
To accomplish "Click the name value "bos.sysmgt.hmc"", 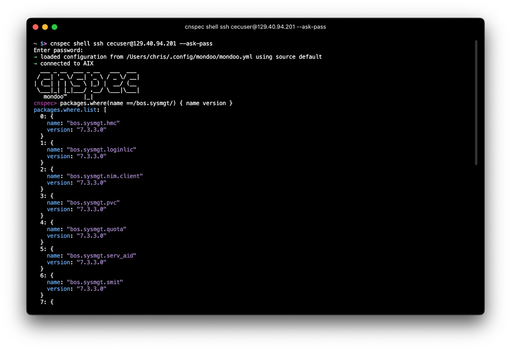I will coord(93,123).
